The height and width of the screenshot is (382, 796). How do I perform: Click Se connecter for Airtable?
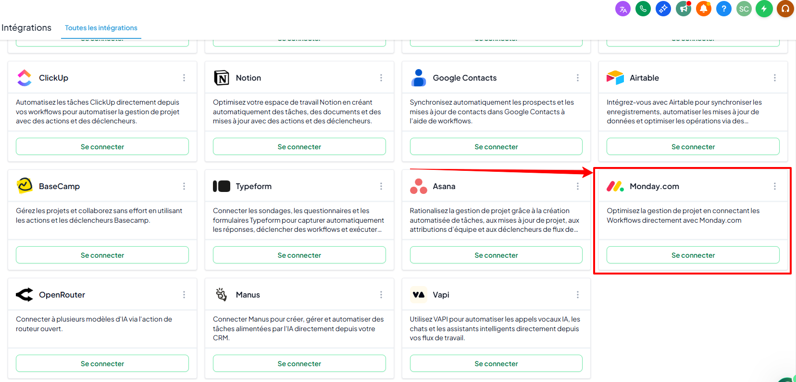[693, 146]
